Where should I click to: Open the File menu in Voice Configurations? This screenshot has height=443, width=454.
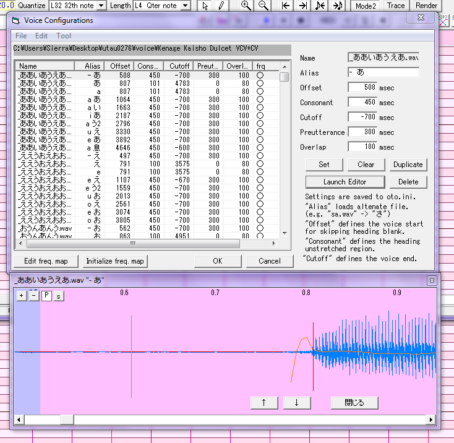pos(21,36)
